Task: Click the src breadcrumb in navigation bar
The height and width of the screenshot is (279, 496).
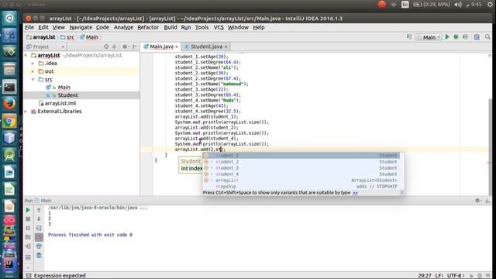Action: click(67, 37)
